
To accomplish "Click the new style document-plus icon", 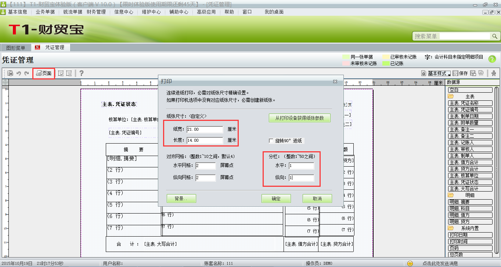I will [423, 73].
